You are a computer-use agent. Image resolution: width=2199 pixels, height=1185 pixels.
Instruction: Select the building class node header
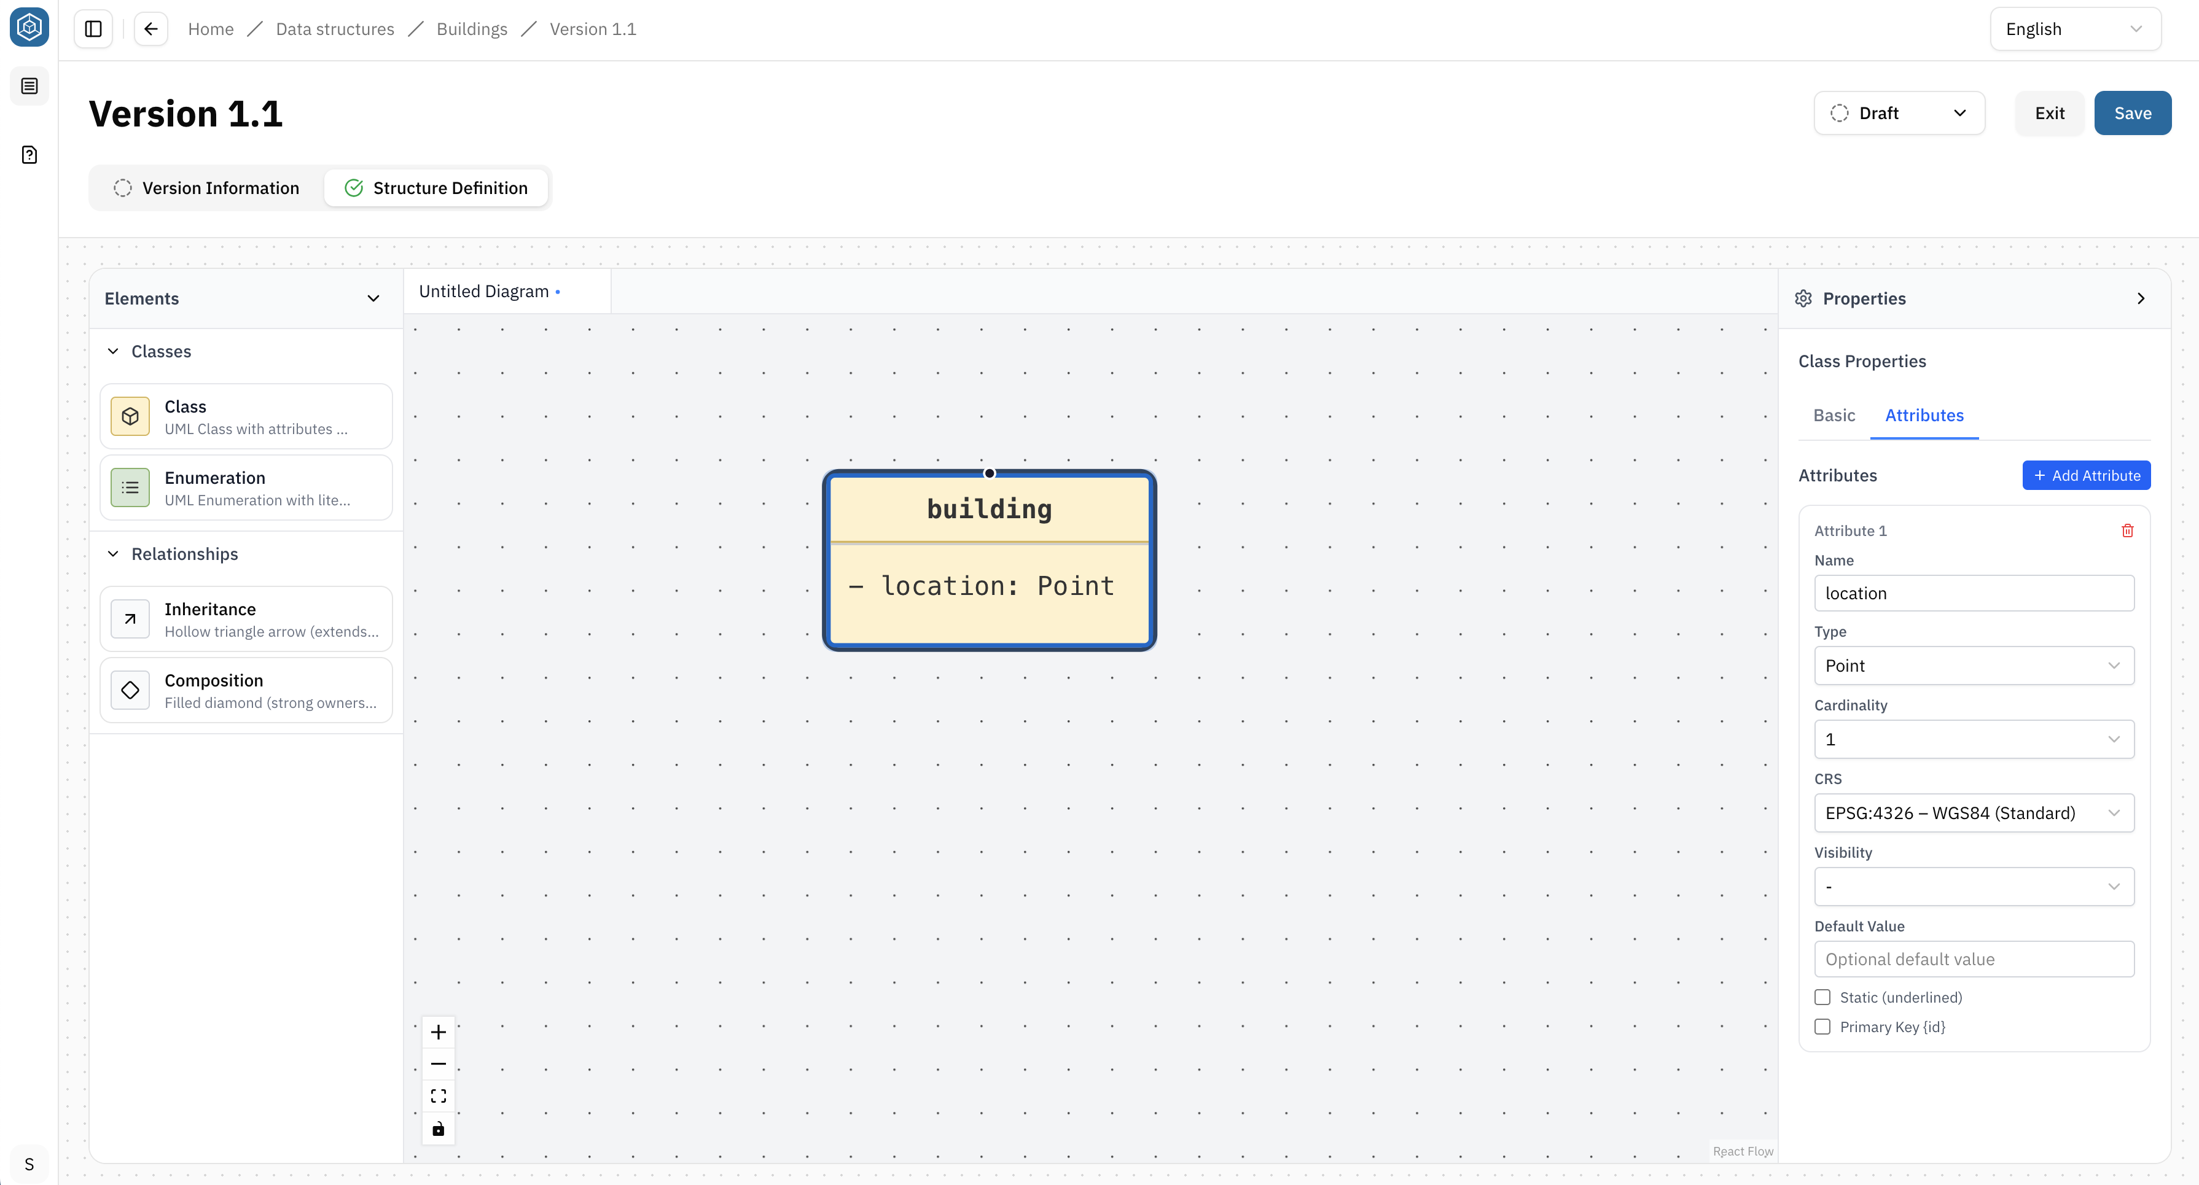pos(990,510)
